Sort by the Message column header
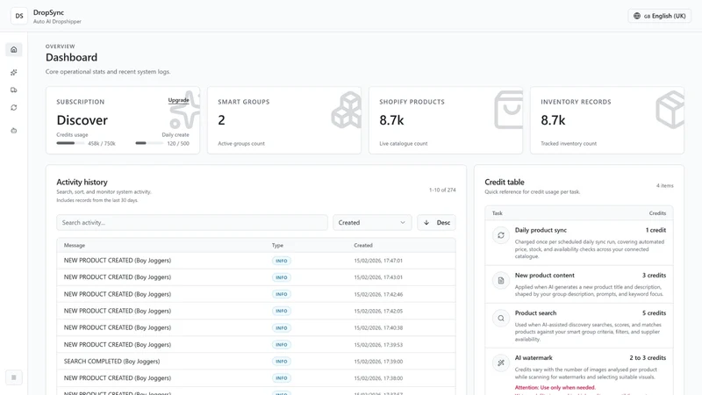 tap(75, 246)
